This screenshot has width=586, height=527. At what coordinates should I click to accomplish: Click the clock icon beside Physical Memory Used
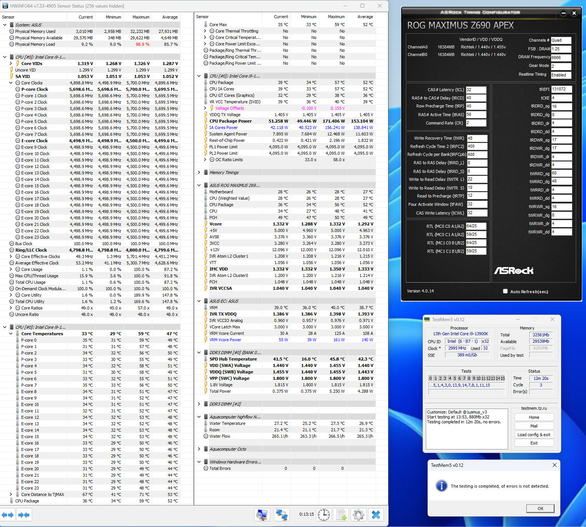(x=12, y=31)
